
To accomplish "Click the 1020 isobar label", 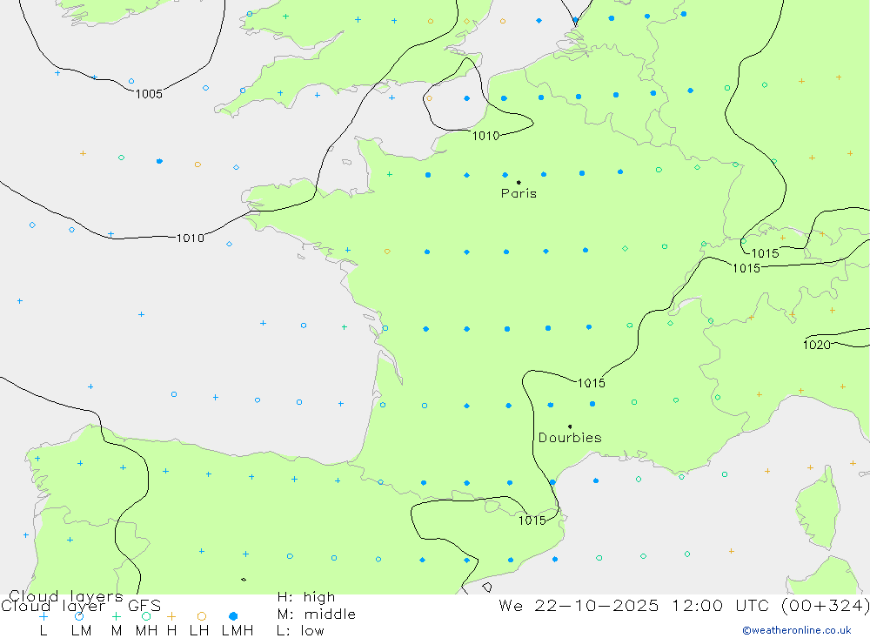I will pos(817,345).
